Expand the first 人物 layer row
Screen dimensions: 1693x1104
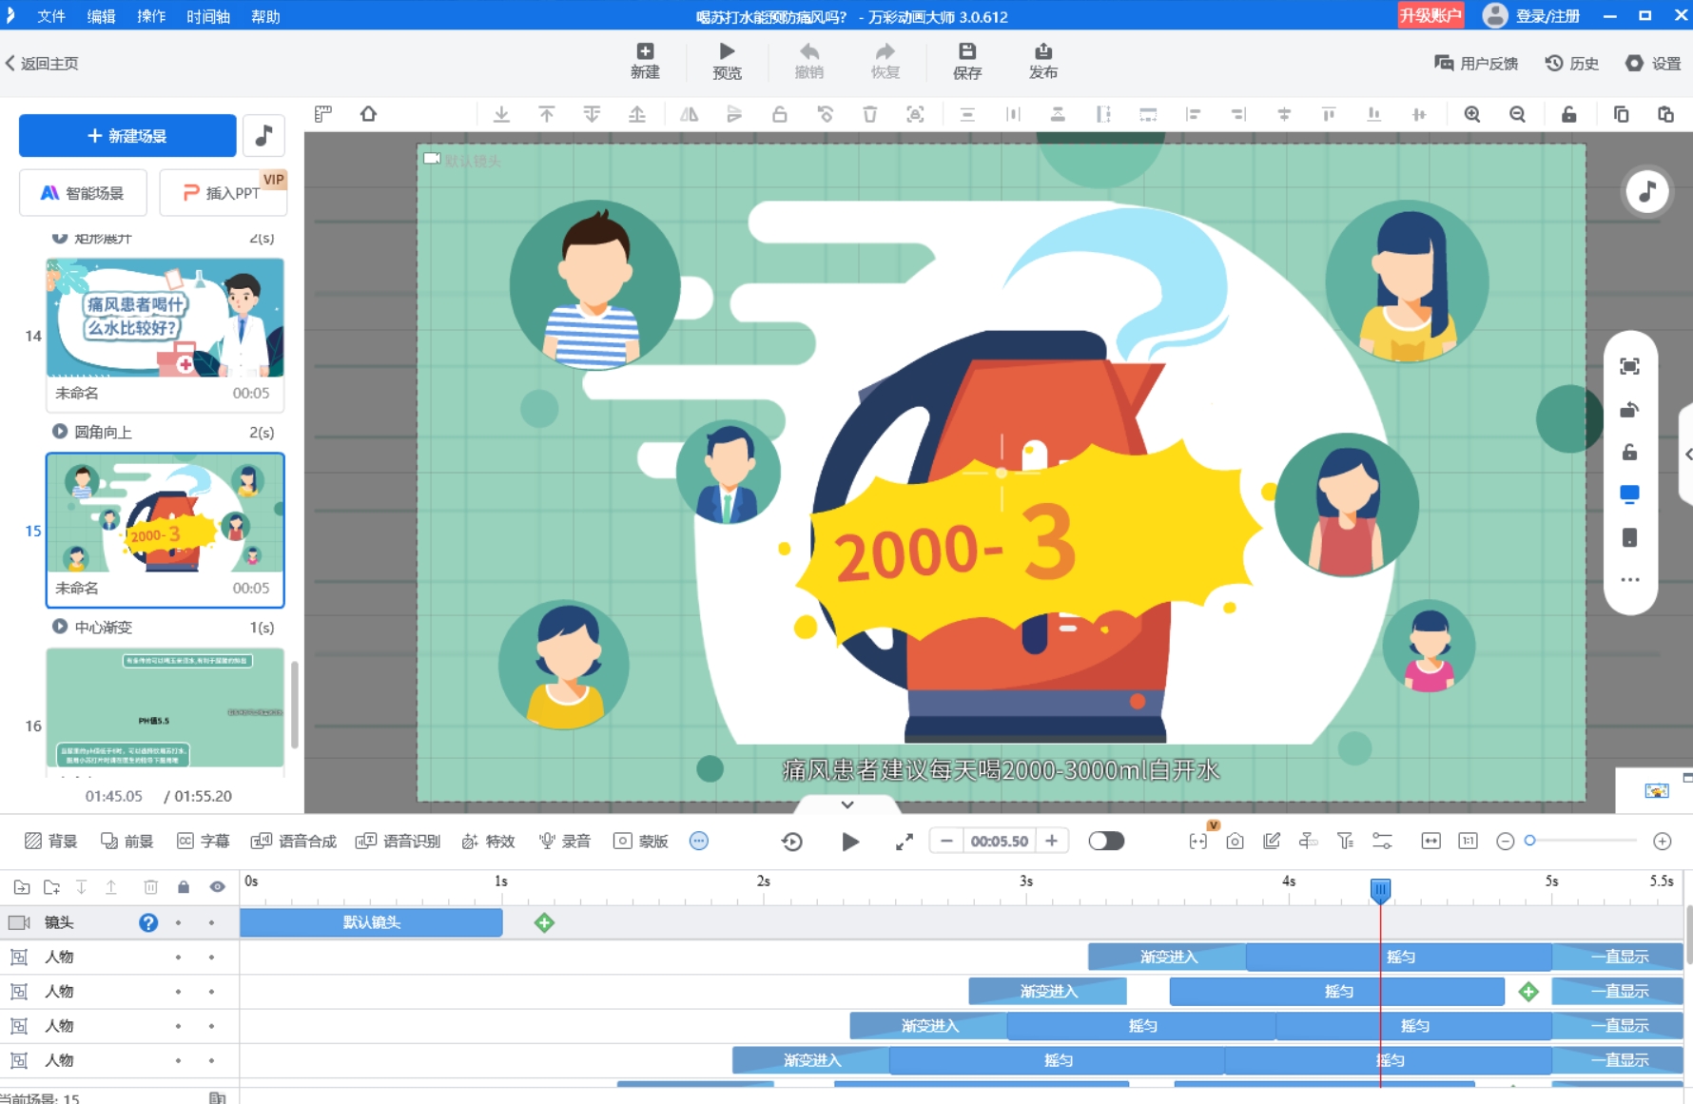[19, 957]
